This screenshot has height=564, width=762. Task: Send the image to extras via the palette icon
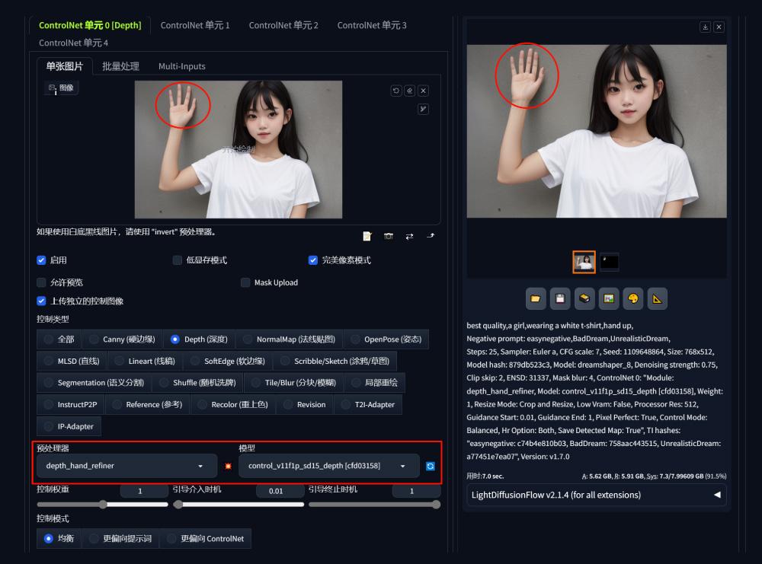pyautogui.click(x=633, y=298)
